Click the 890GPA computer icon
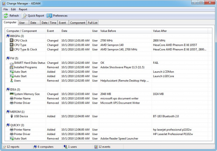 pyautogui.click(x=8, y=36)
